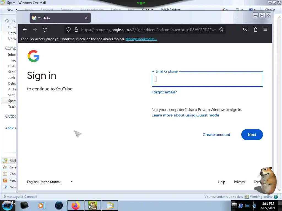Switch to Calendar view icon in Live Mail

coord(5,167)
